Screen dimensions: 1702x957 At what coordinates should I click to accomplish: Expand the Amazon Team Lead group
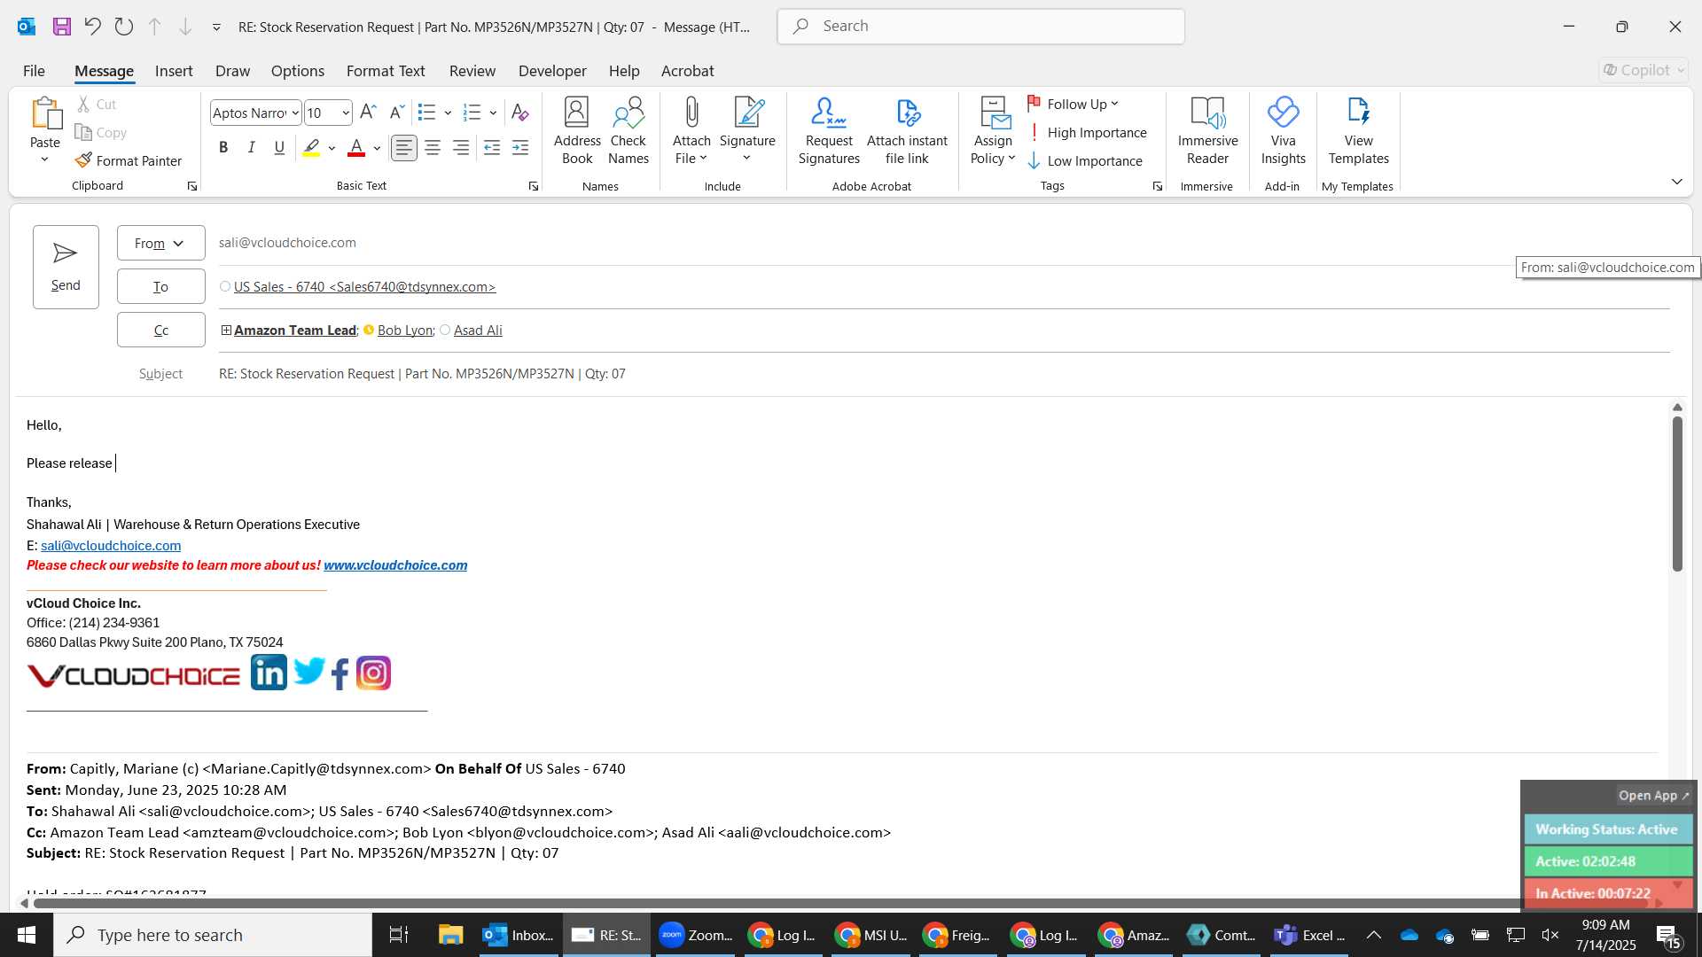tap(226, 330)
